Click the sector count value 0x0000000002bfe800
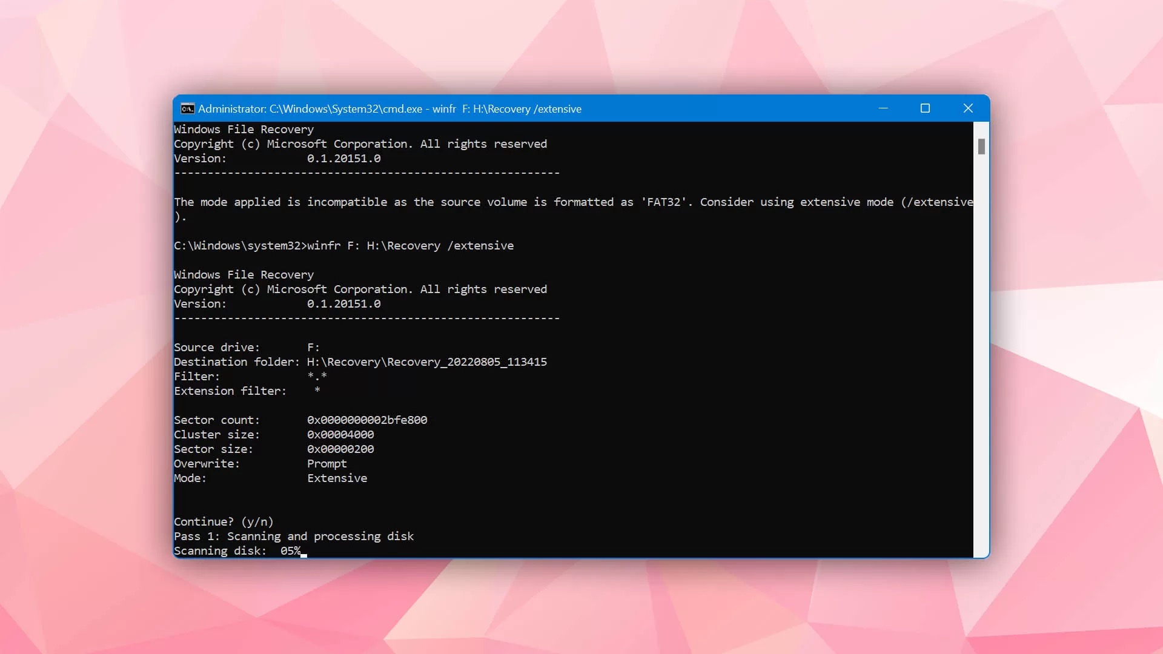Viewport: 1163px width, 654px height. [367, 420]
